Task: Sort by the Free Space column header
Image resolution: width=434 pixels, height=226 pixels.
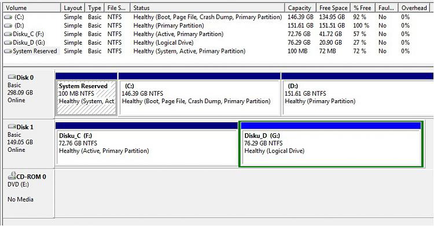Action: coord(333,8)
